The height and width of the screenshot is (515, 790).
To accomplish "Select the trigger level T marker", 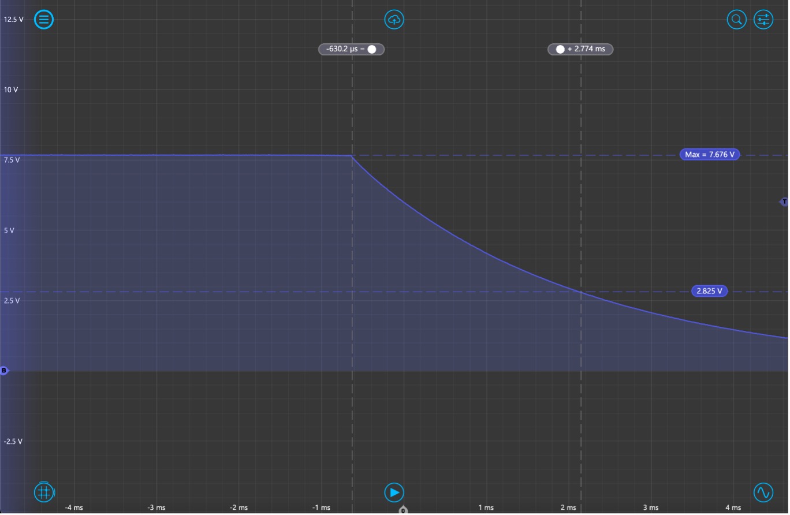I will (x=784, y=201).
